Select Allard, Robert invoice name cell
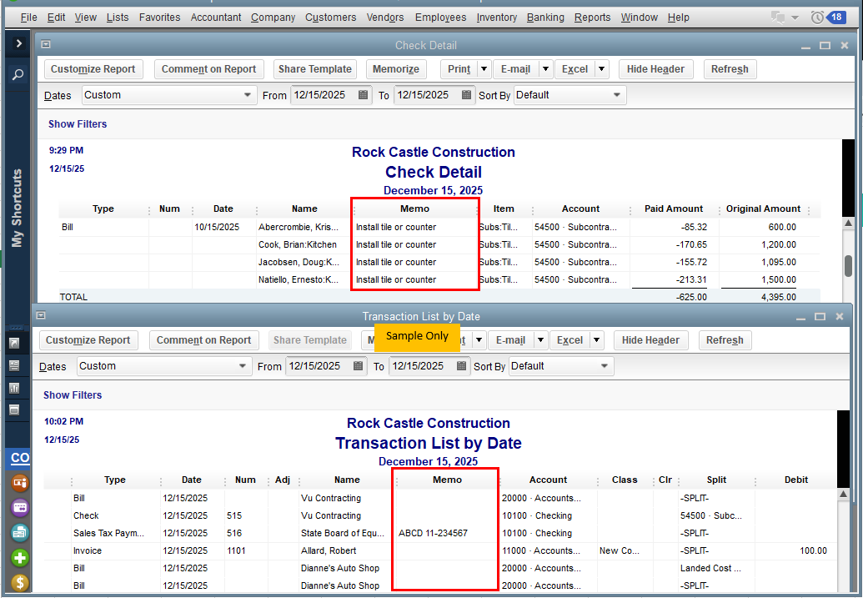This screenshot has height=598, width=863. (x=329, y=550)
